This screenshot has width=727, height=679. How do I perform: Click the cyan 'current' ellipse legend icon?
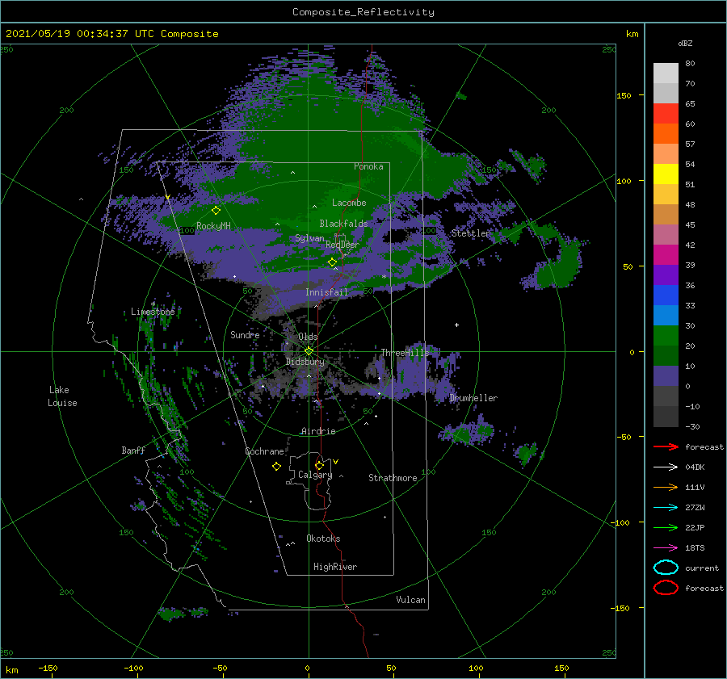click(x=666, y=568)
